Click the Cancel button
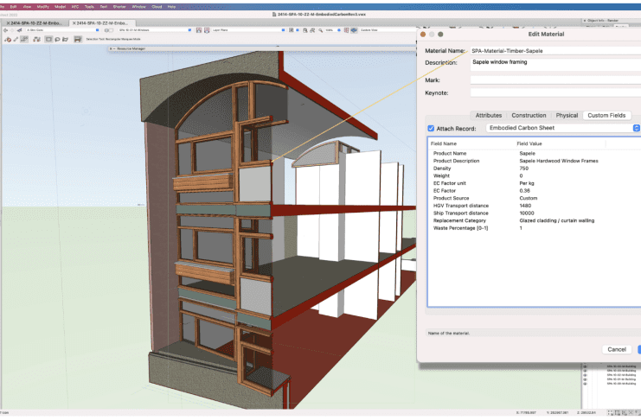 617,349
